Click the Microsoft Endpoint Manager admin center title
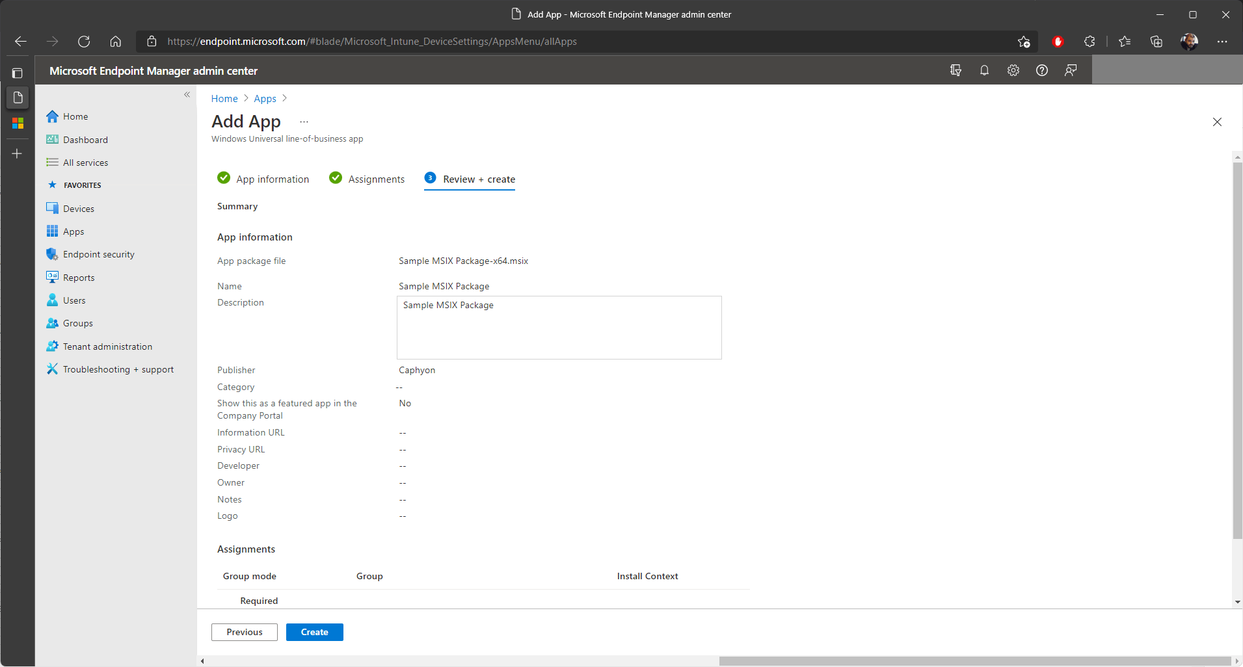 (154, 71)
